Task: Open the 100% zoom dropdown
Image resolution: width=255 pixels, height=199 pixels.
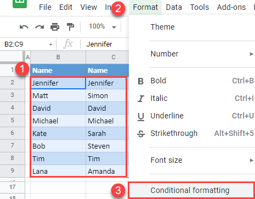Action: (102, 27)
